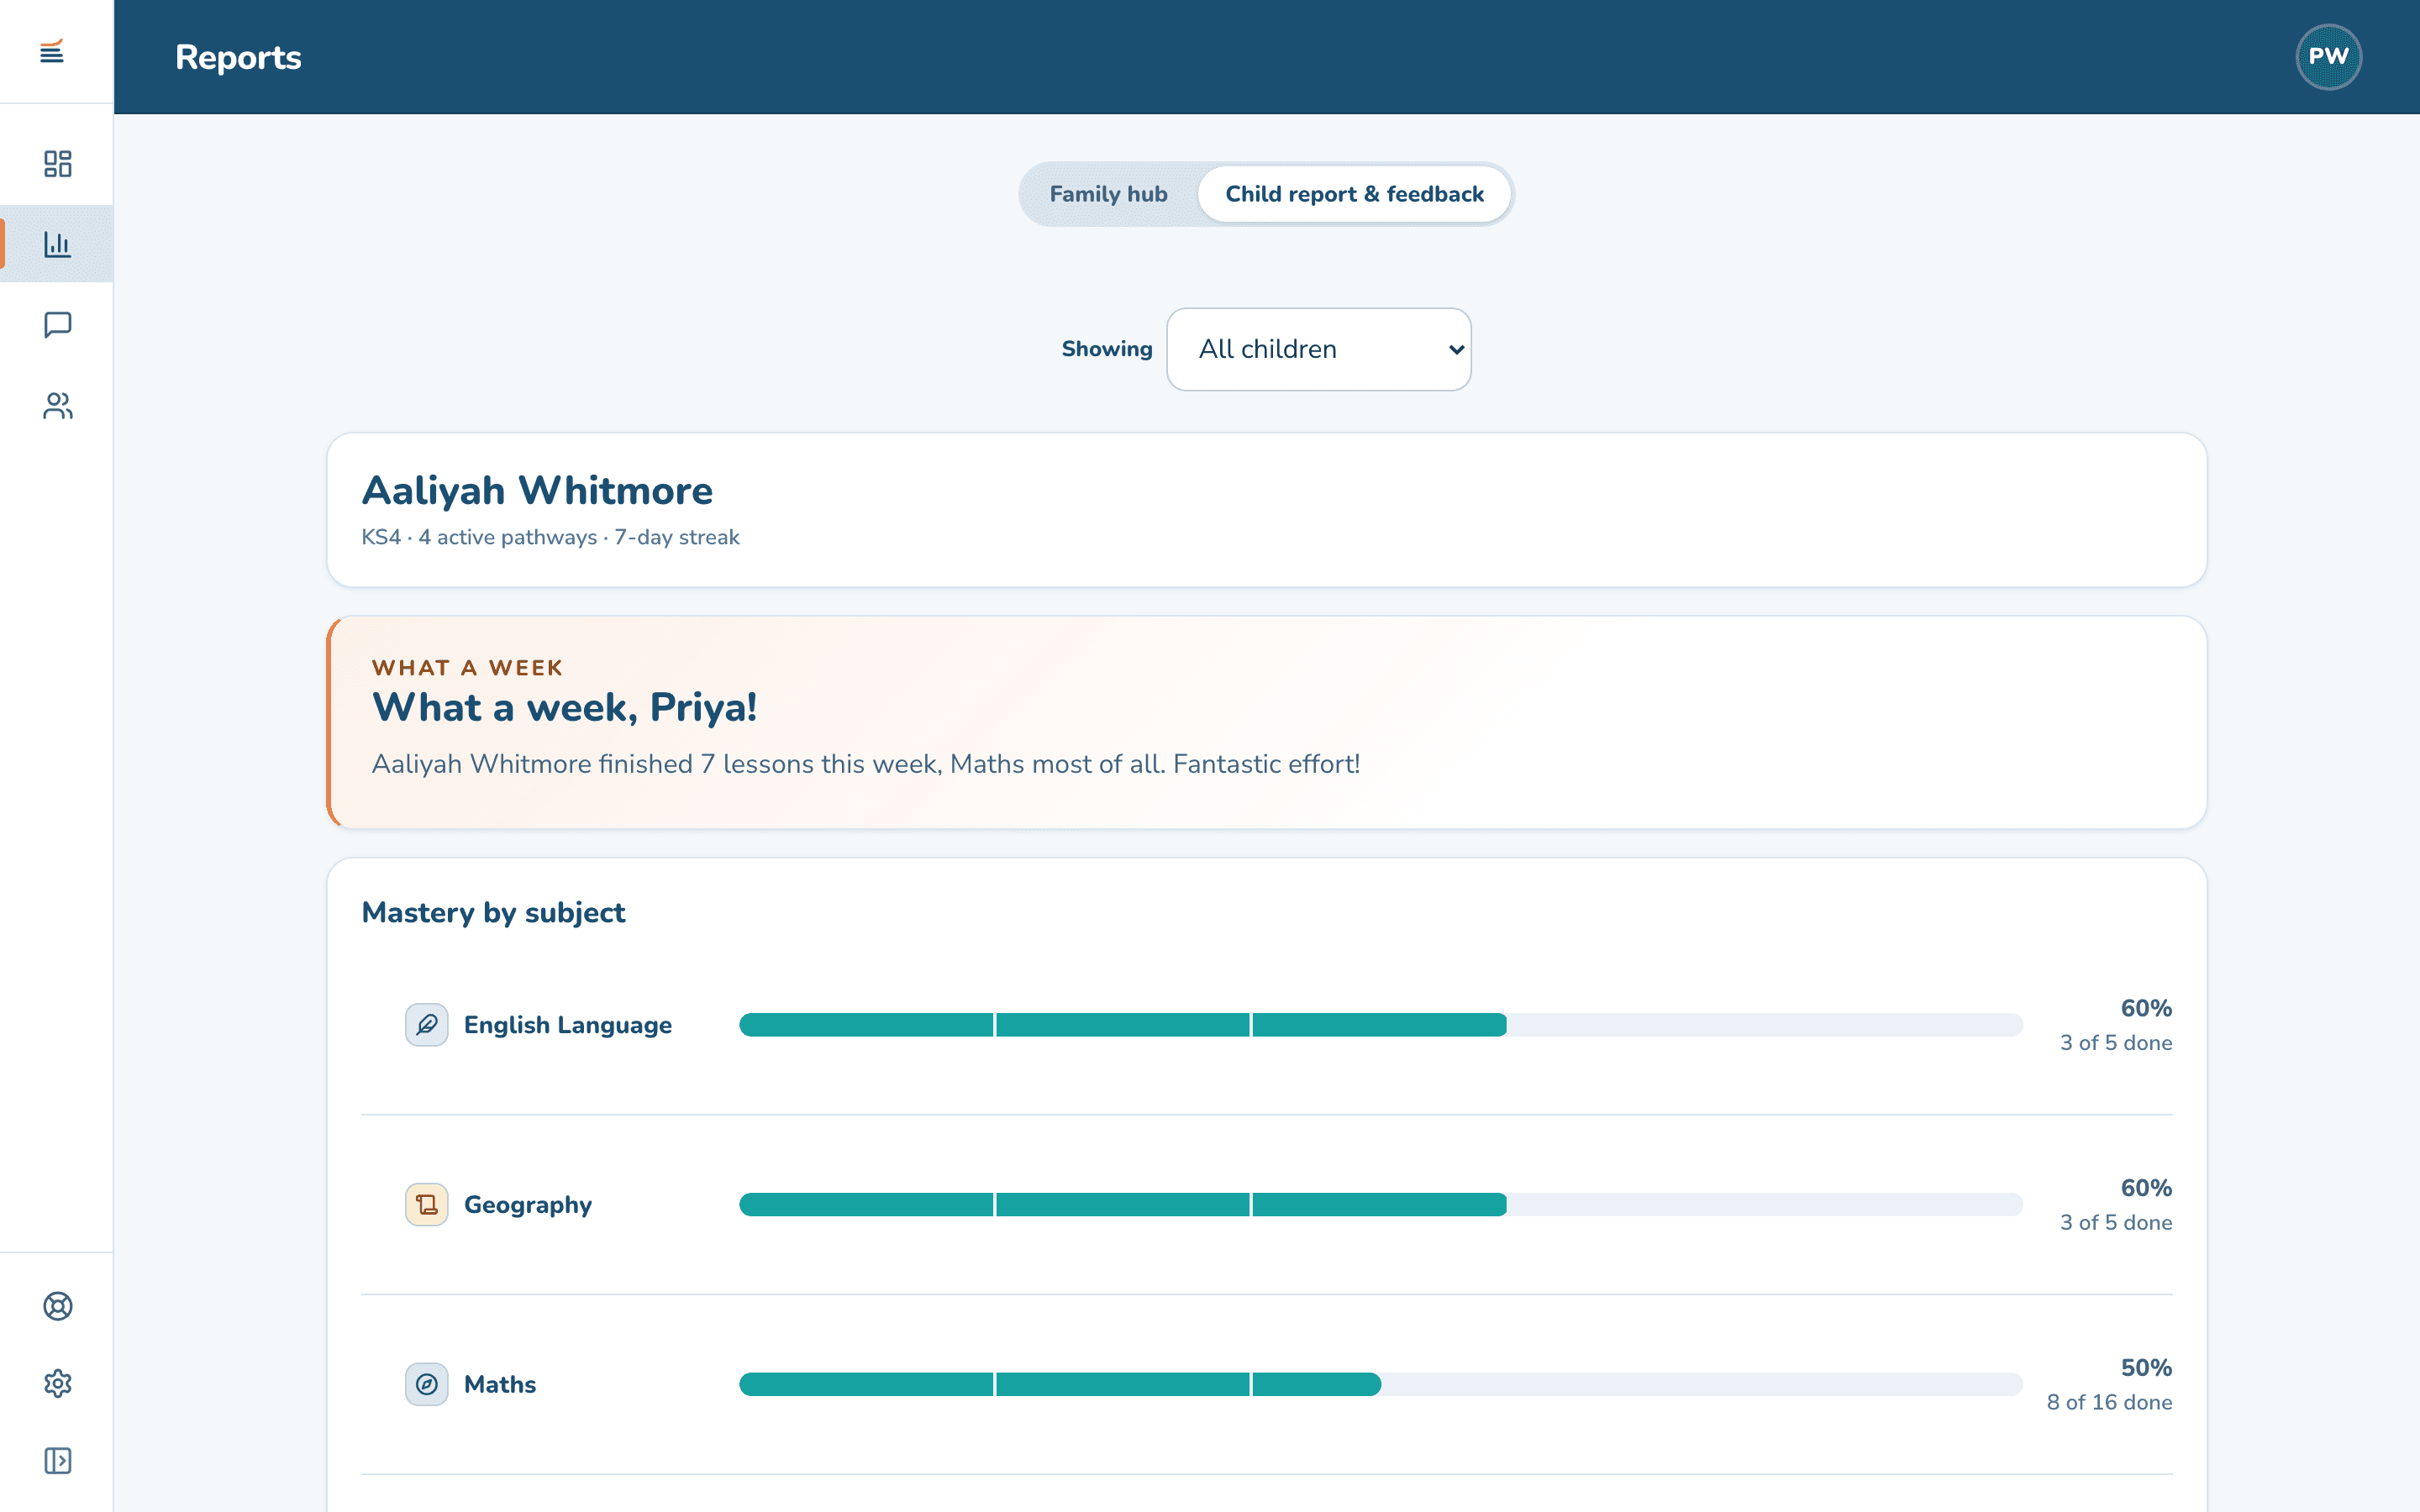The width and height of the screenshot is (2420, 1512).
Task: Open the messages chat bubble icon
Action: [57, 325]
